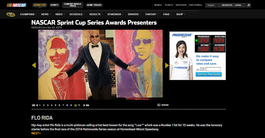Click the Progressive Direct ad logo

click(182, 35)
